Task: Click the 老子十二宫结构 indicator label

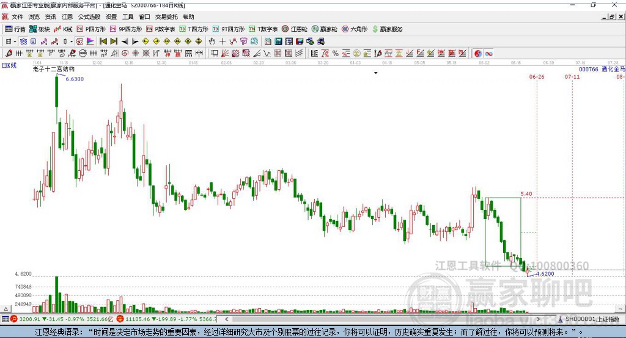Action: (x=54, y=69)
